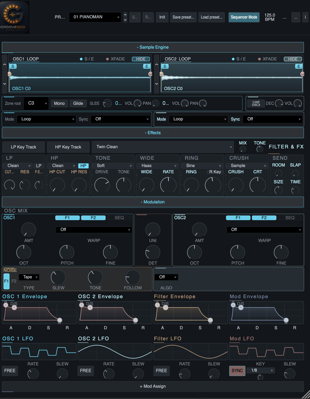This screenshot has width=310, height=399.
Task: Collapse the Modulation section header
Action: point(153,202)
